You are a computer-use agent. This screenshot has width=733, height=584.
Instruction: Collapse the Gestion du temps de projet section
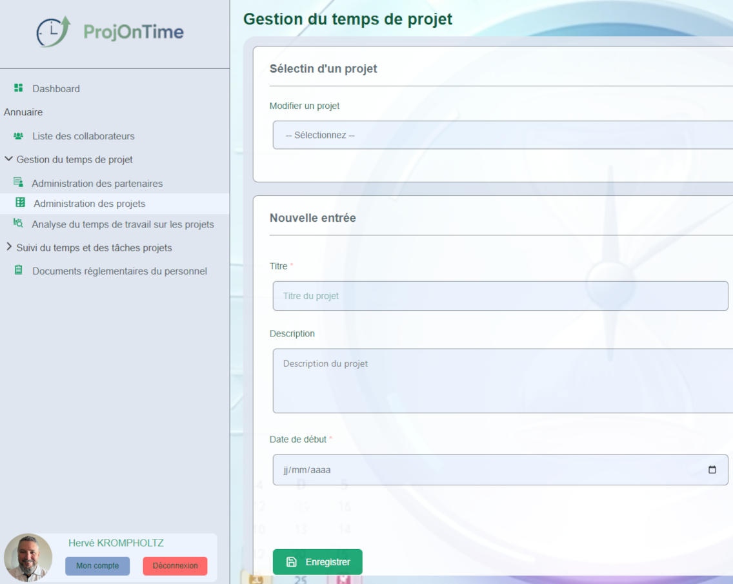9,159
